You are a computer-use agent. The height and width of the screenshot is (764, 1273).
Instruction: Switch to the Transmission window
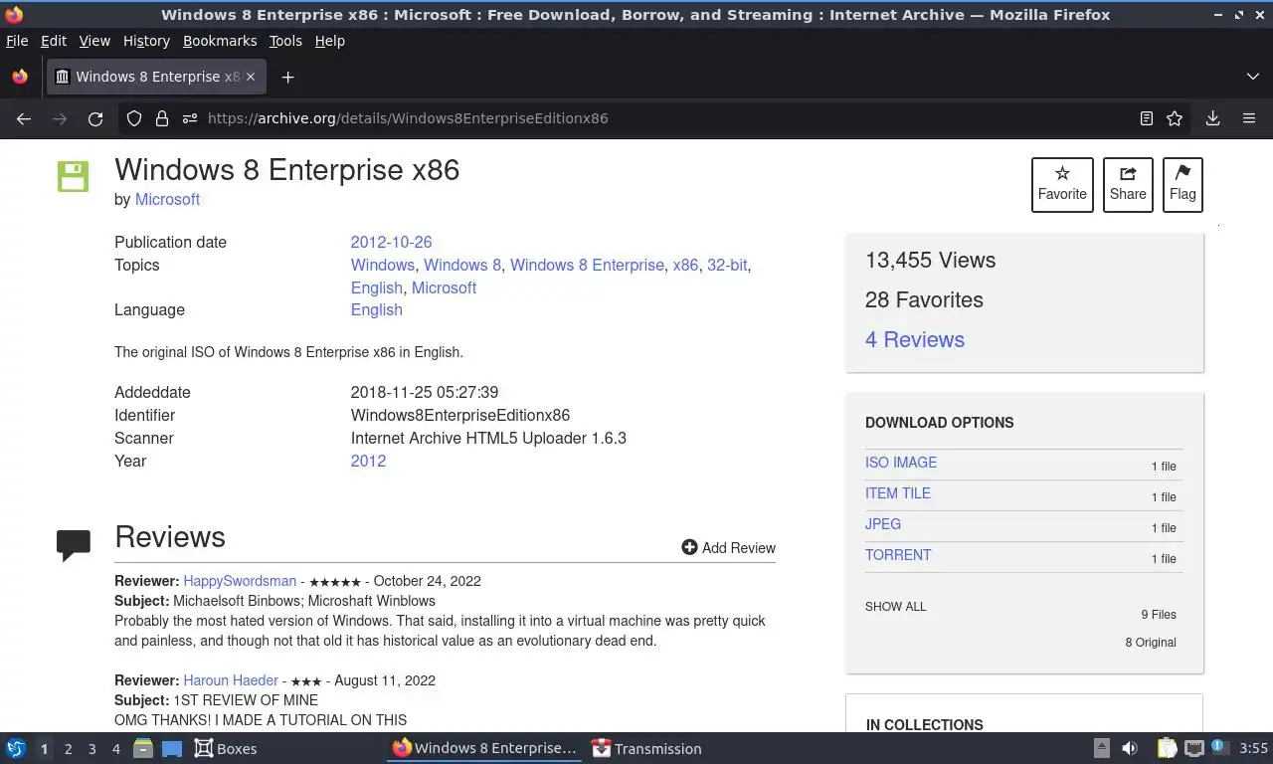point(646,748)
